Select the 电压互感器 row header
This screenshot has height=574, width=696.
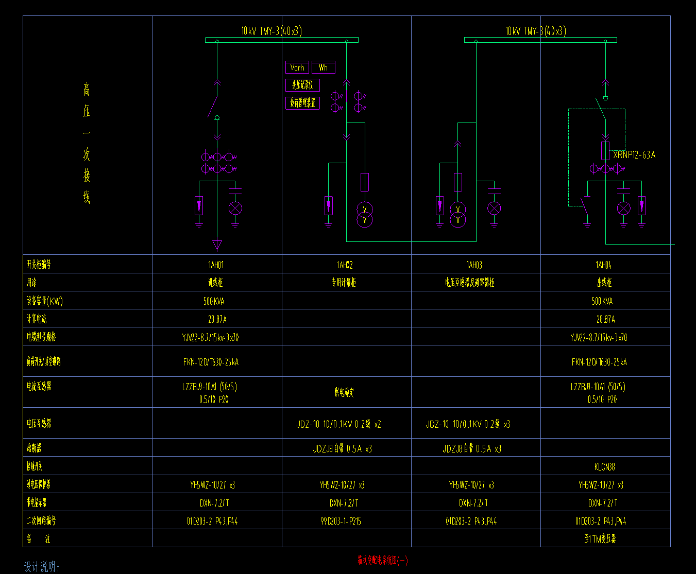39,424
